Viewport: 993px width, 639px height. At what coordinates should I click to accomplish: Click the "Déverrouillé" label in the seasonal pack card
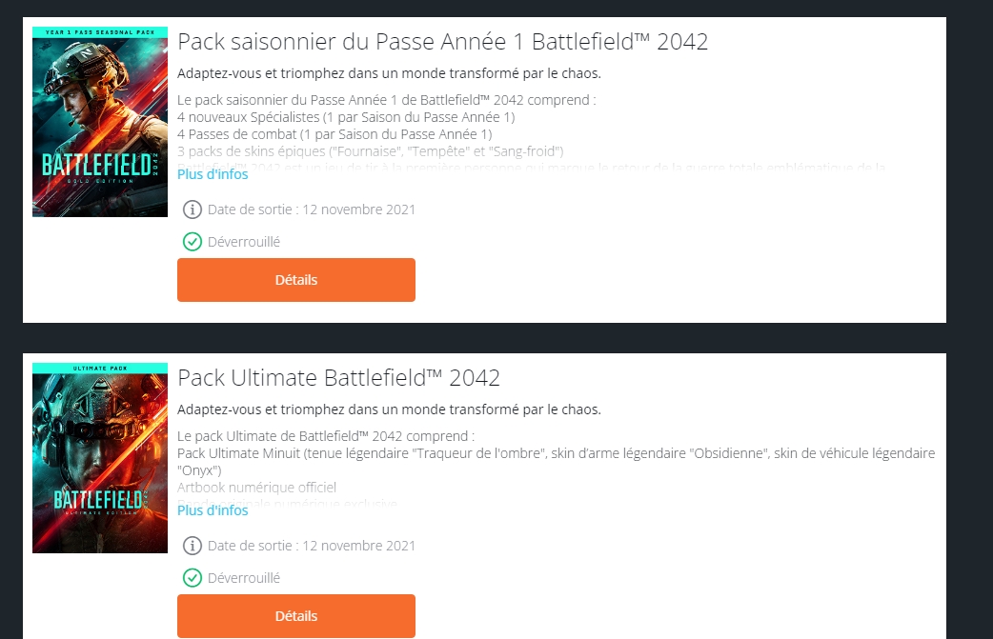(244, 242)
